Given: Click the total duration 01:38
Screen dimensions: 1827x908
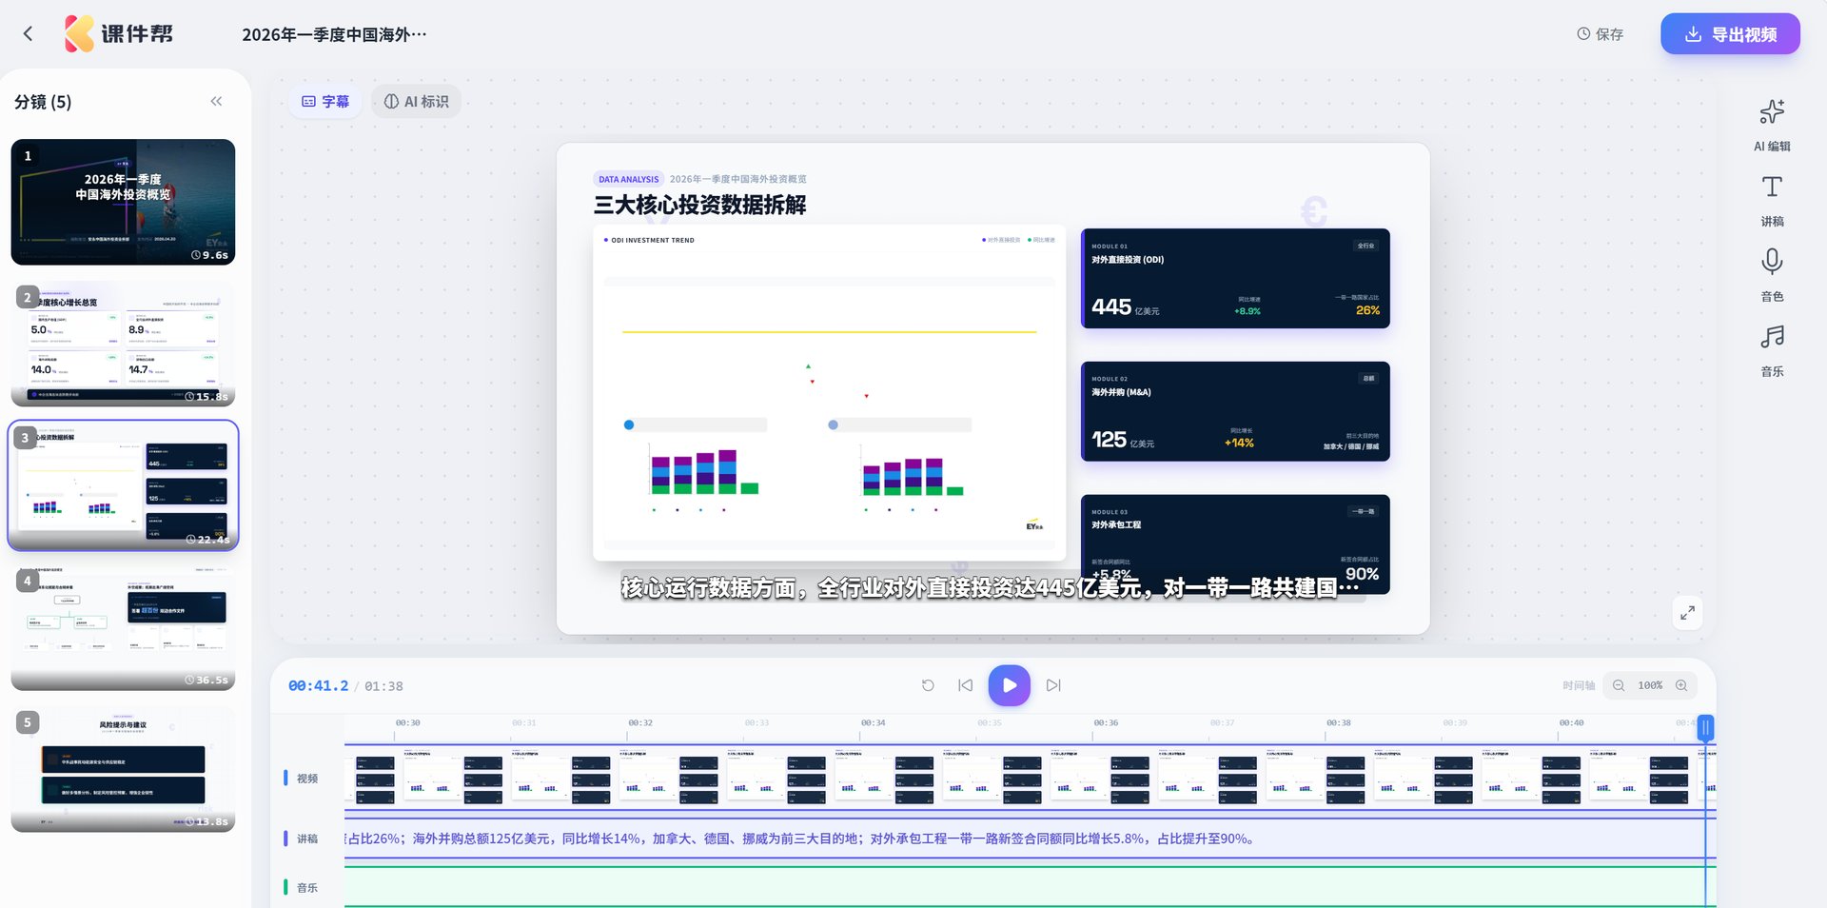Looking at the screenshot, I should (x=383, y=686).
